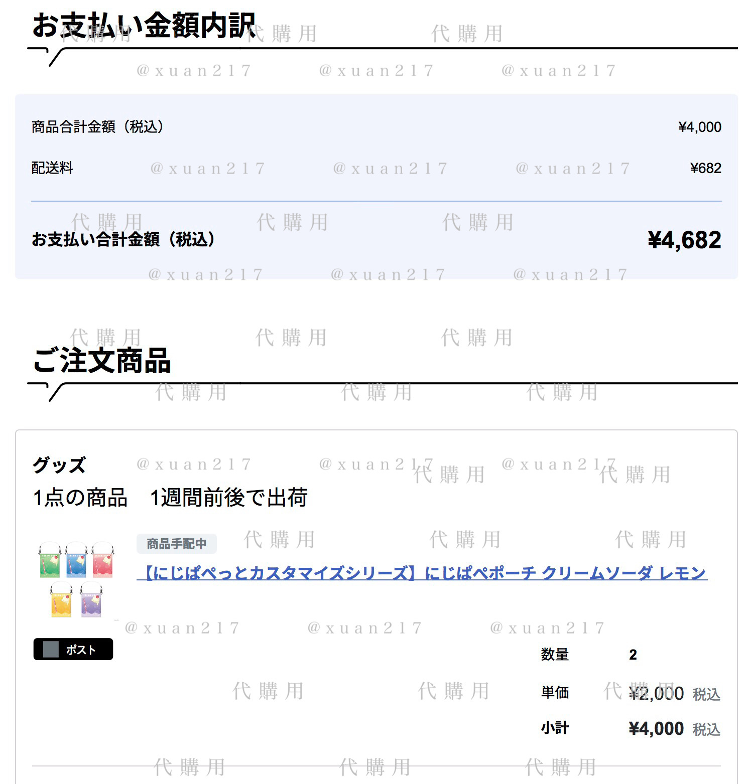The height and width of the screenshot is (784, 753).
Task: Click the ¥682 shipping fee amount
Action: click(x=706, y=168)
